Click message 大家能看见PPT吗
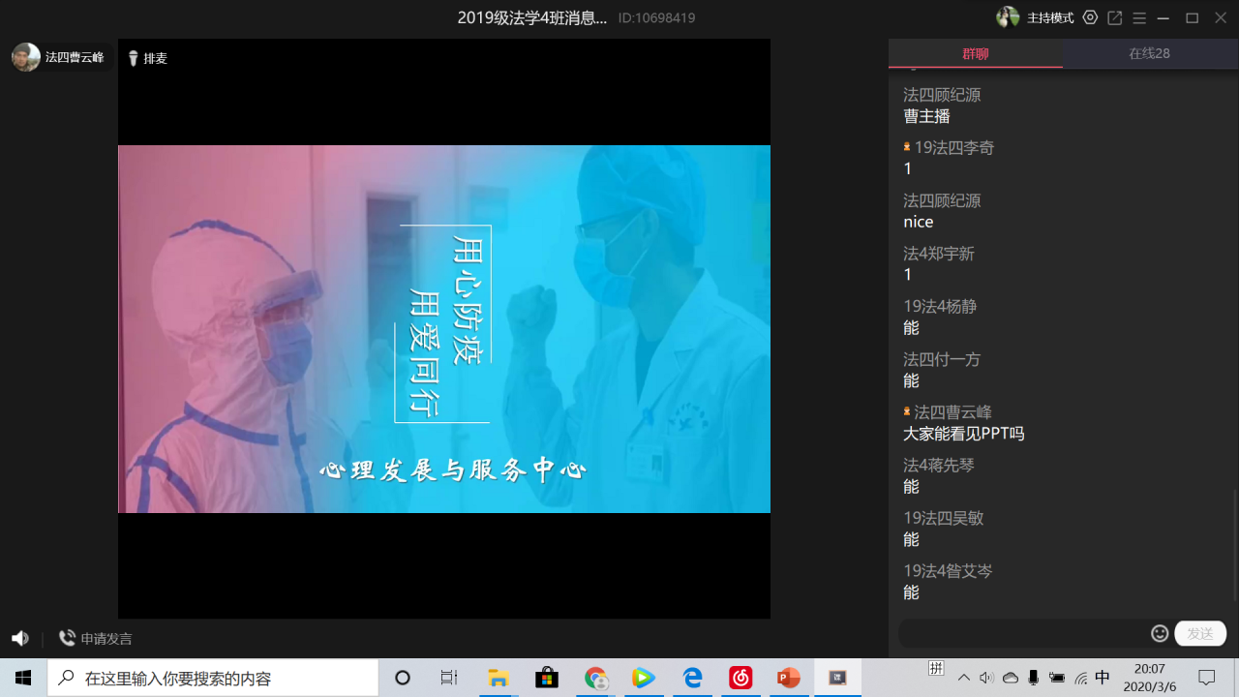 point(963,434)
